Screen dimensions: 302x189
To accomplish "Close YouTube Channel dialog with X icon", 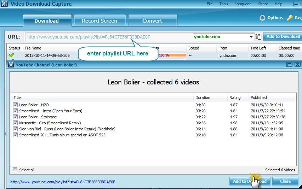I will click(297, 65).
